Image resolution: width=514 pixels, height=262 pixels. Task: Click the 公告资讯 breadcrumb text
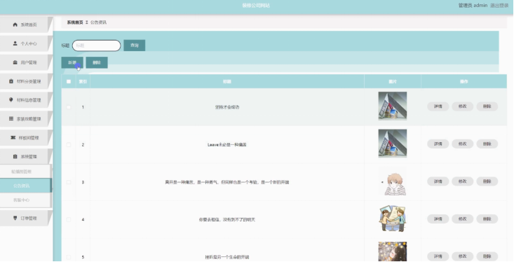tap(98, 22)
